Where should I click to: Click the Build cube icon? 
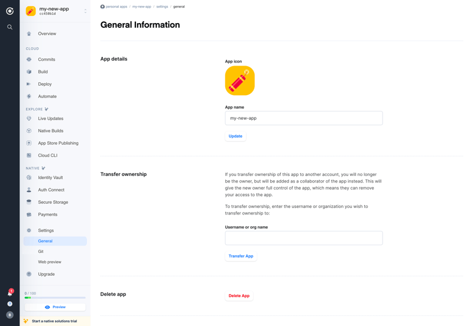29,71
